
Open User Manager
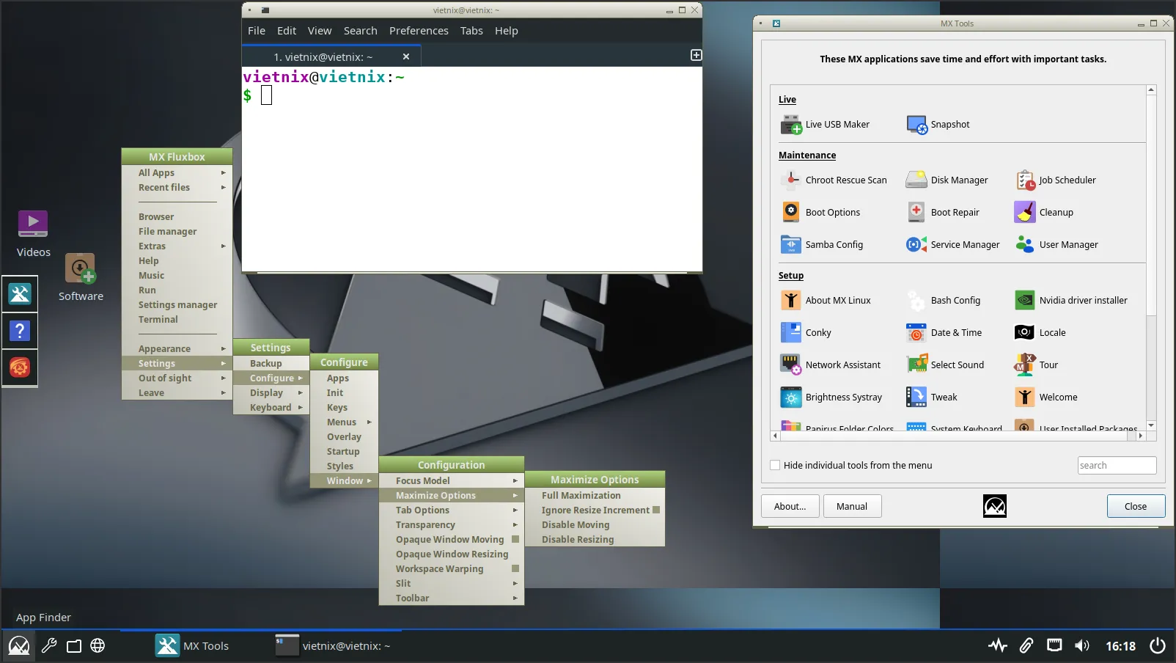[1056, 245]
